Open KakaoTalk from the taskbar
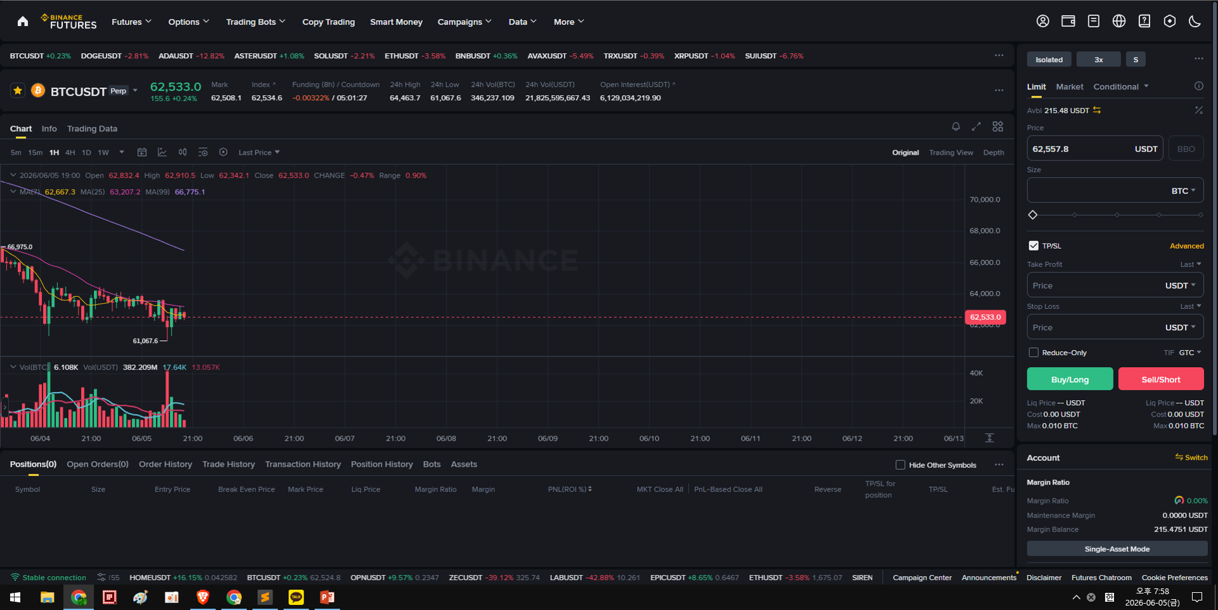The height and width of the screenshot is (610, 1218). pyautogui.click(x=296, y=597)
